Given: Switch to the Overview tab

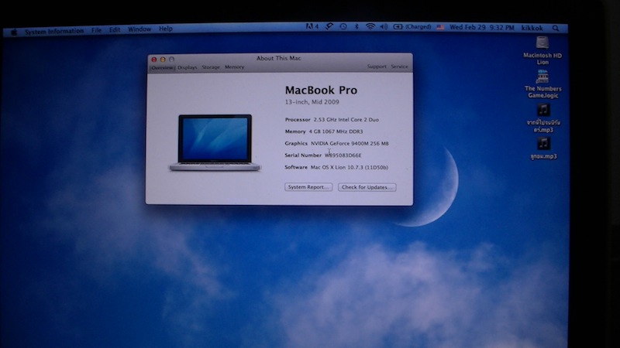Looking at the screenshot, I should [x=162, y=68].
